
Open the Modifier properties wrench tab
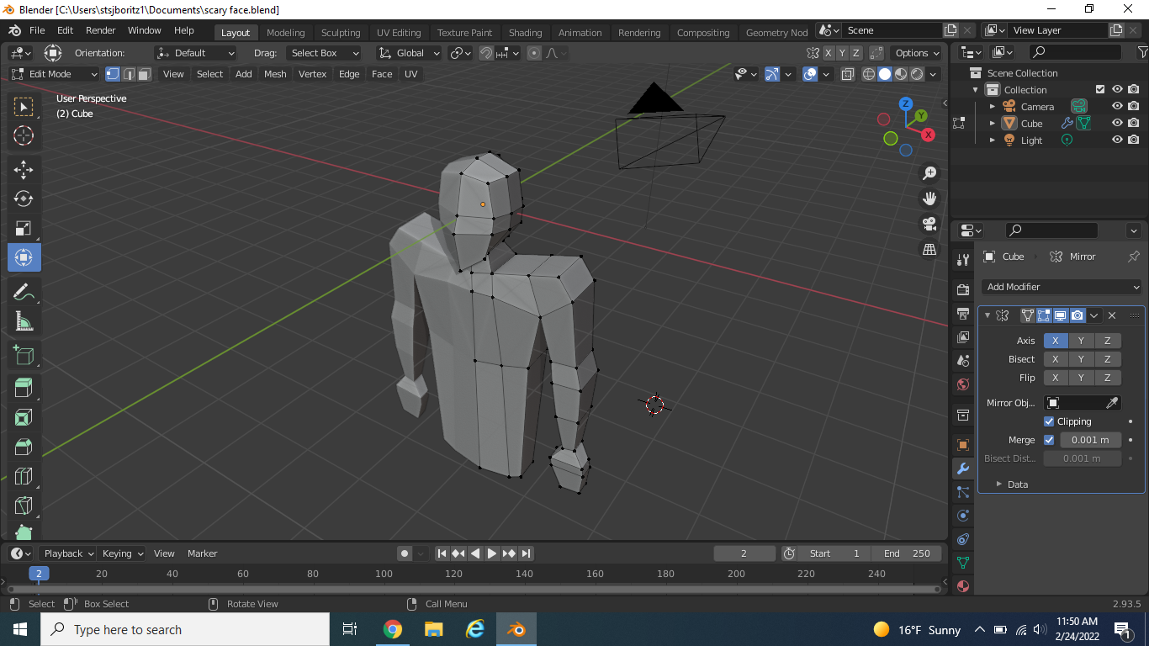963,469
